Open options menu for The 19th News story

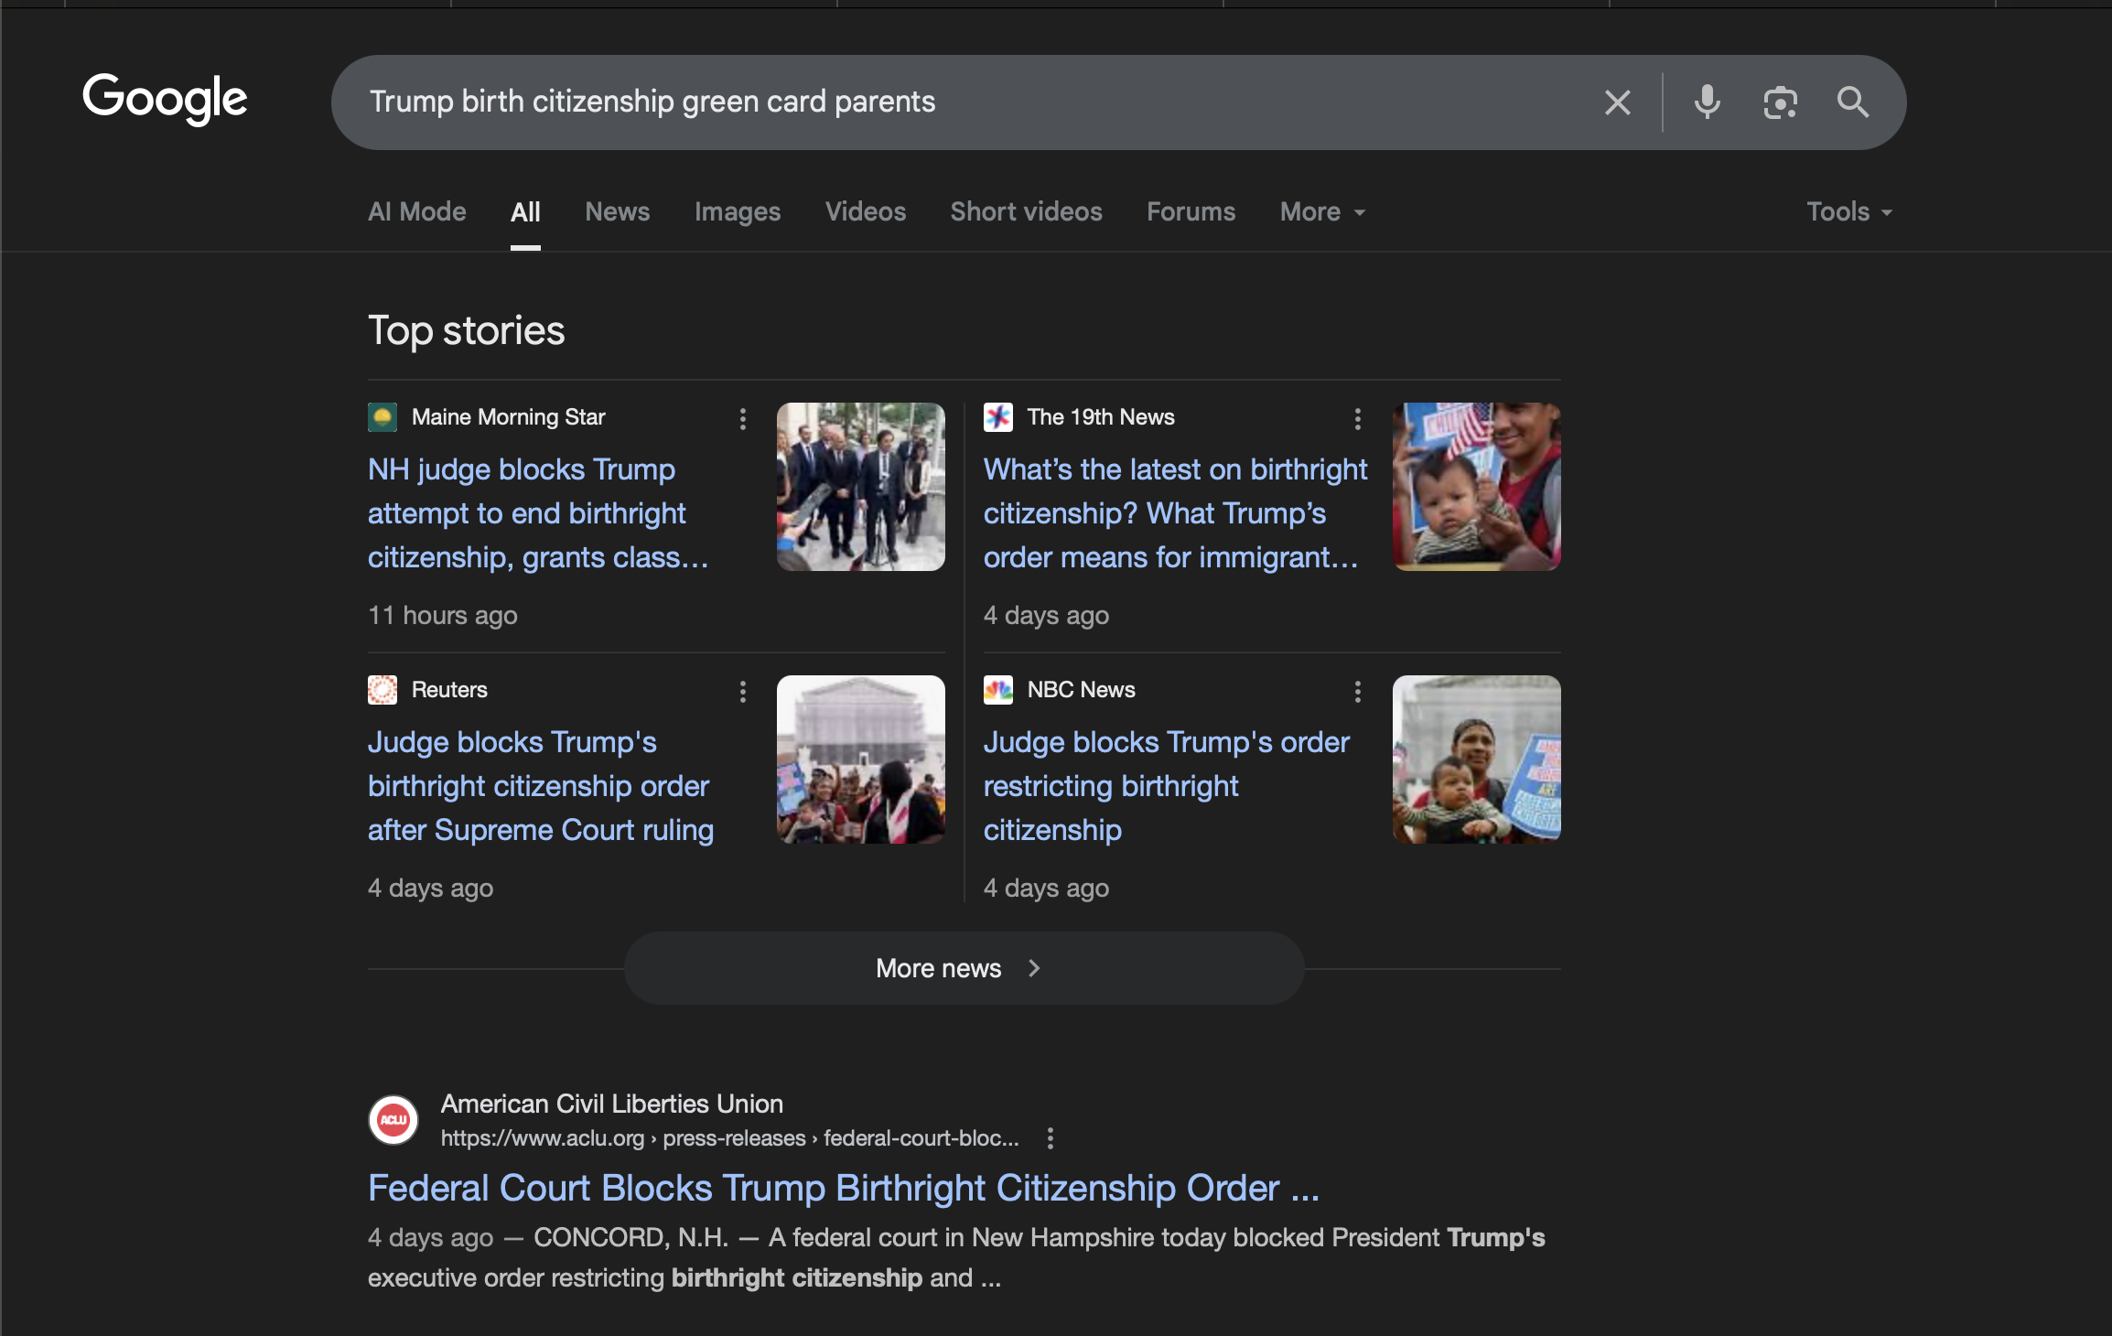1358,418
